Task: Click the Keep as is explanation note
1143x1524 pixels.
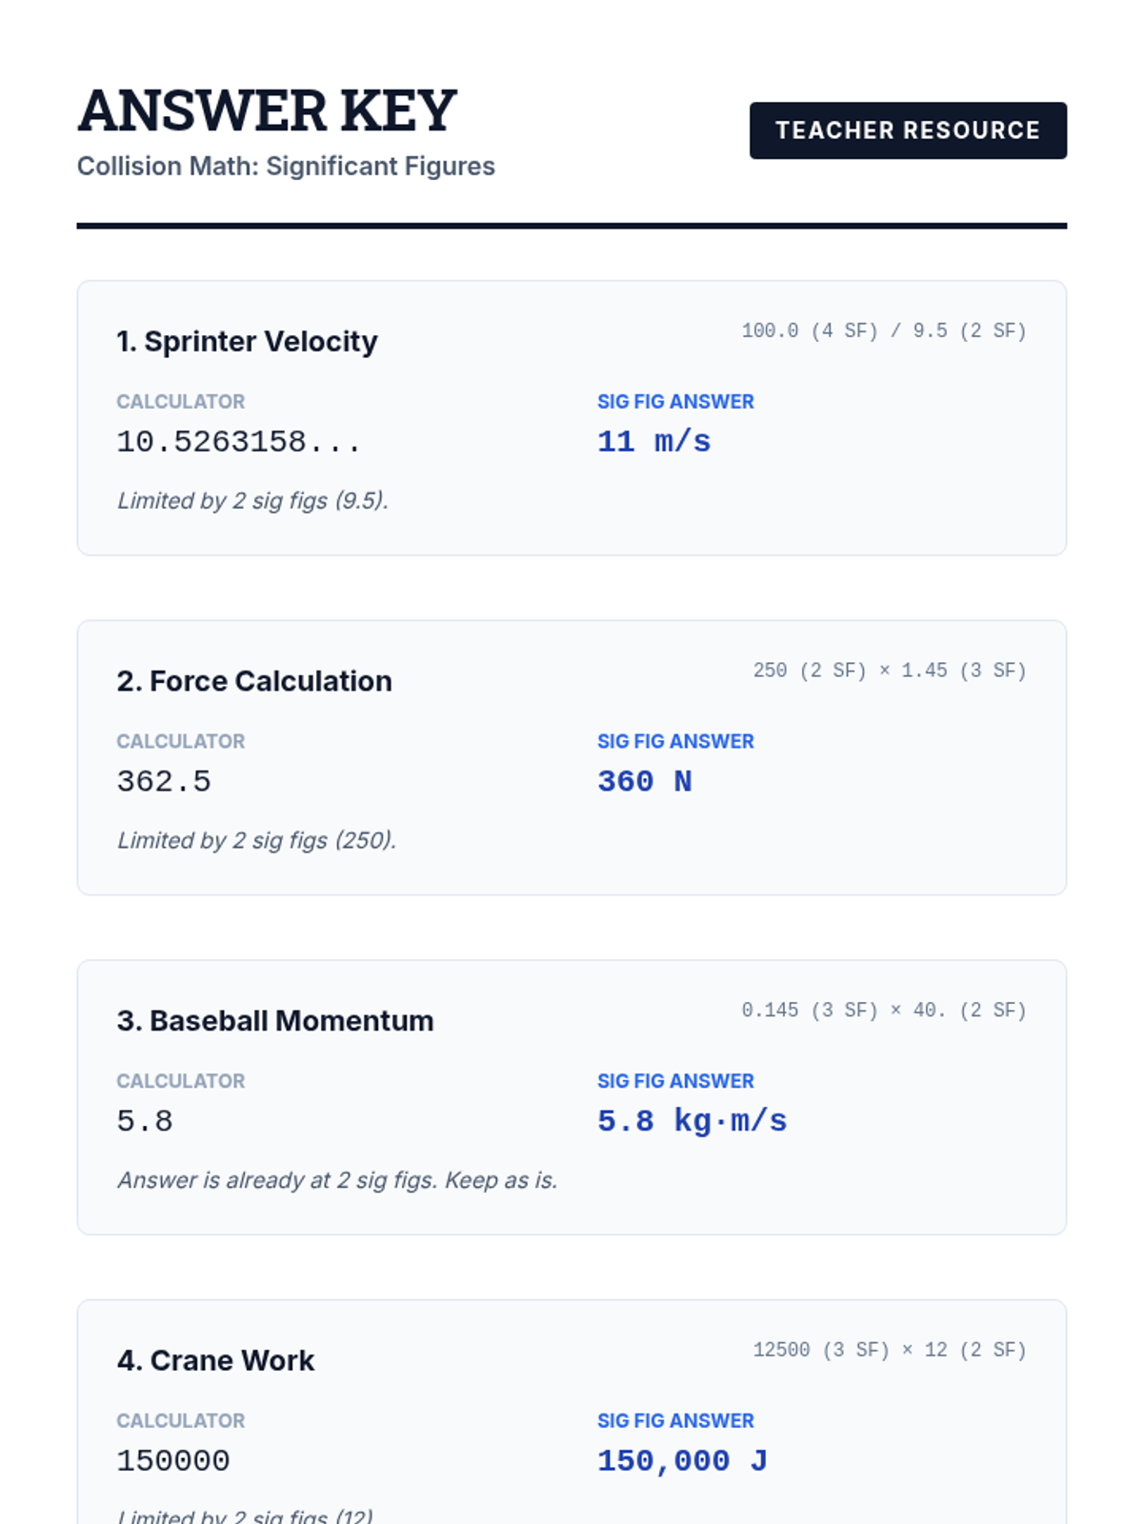Action: pos(337,1180)
